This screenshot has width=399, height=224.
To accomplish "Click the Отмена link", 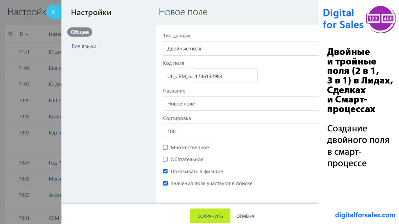I will pyautogui.click(x=245, y=216).
